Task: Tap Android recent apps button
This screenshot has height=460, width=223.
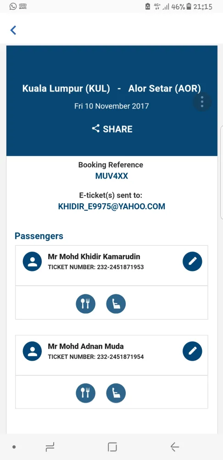Action: pyautogui.click(x=50, y=447)
